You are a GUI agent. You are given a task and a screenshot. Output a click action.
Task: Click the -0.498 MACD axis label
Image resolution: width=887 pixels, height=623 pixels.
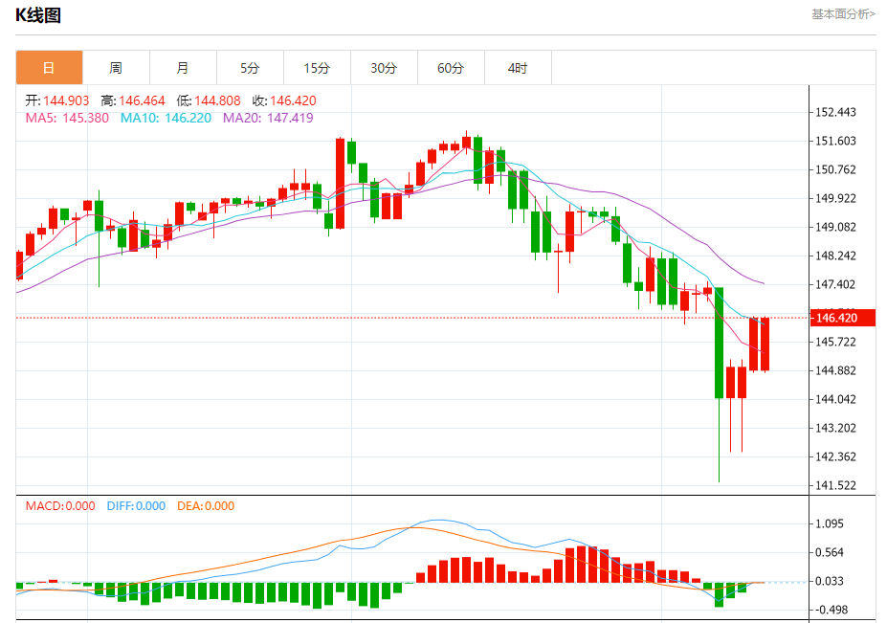click(x=832, y=610)
